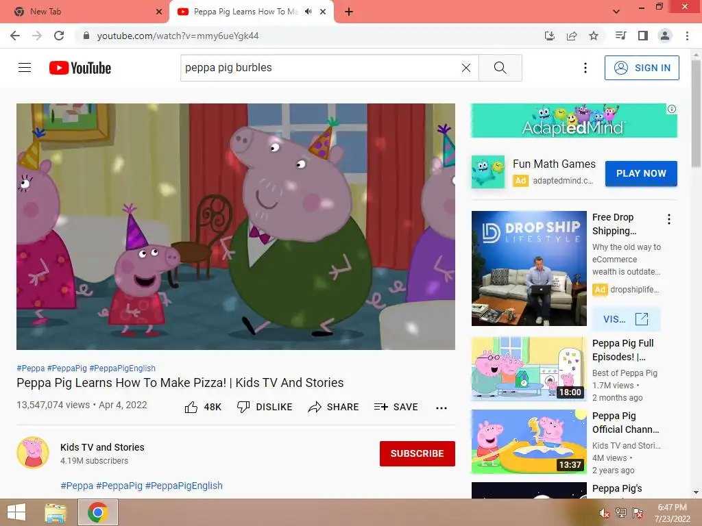702x526 pixels.
Task: SAVE the video to a playlist
Action: tap(396, 407)
